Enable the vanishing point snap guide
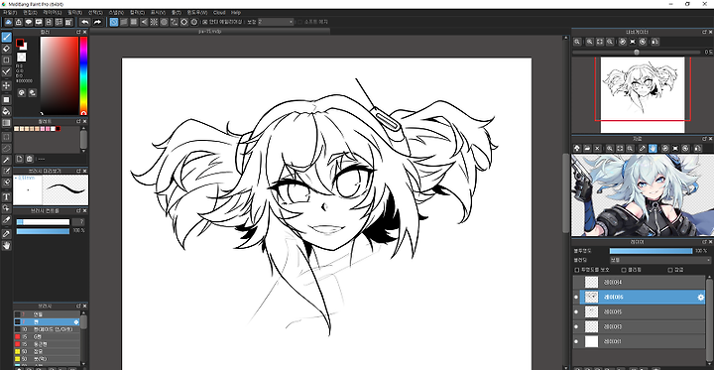The image size is (714, 370). pyautogui.click(x=144, y=22)
